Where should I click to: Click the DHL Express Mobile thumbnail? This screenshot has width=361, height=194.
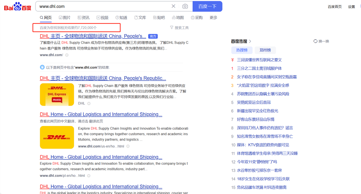click(x=57, y=95)
